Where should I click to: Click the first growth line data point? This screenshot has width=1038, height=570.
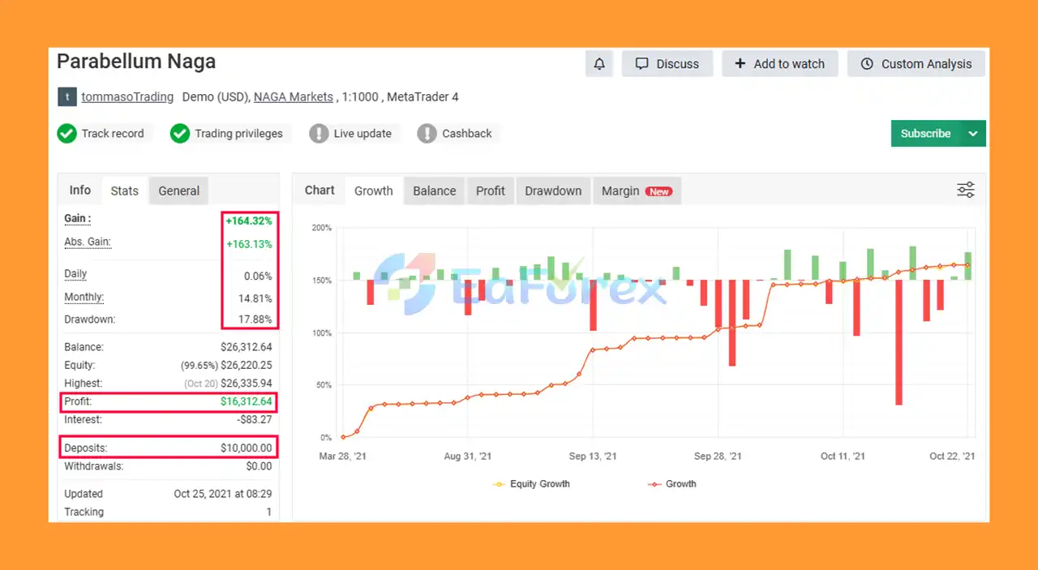pos(343,437)
